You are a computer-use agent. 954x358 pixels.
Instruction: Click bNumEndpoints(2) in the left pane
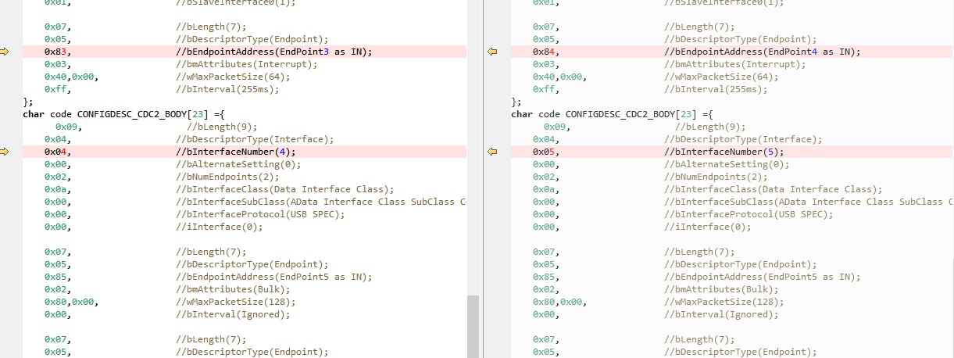(x=227, y=177)
